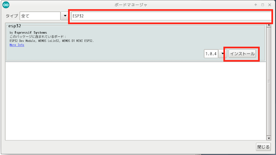The height and width of the screenshot is (155, 276).
Task: Expand the タイプ dropdown arrow
Action: point(65,16)
